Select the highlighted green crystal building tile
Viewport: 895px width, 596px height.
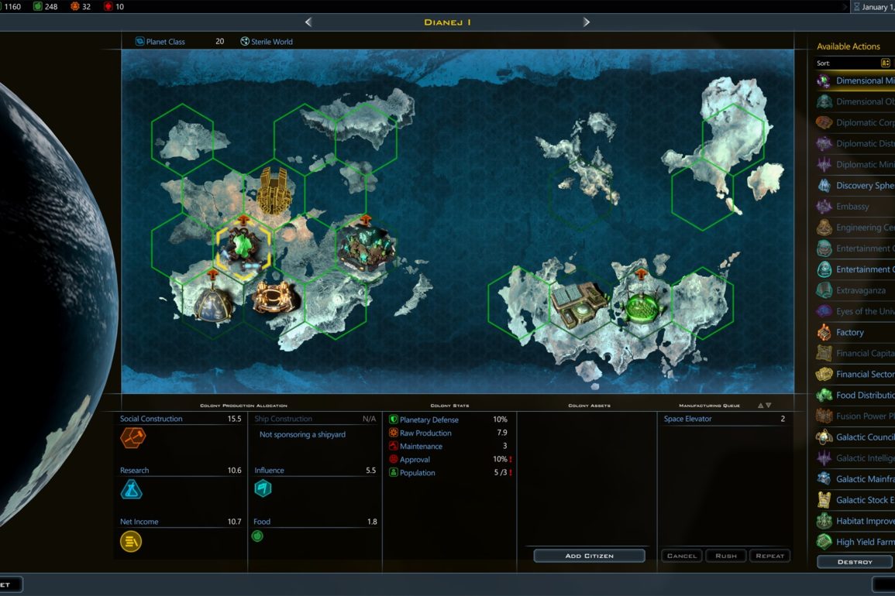pos(244,248)
